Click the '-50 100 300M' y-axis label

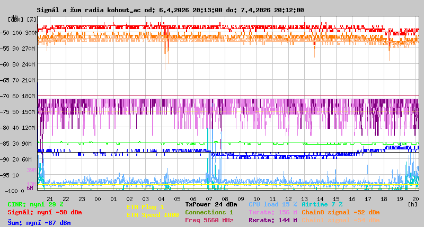pyautogui.click(x=19, y=33)
